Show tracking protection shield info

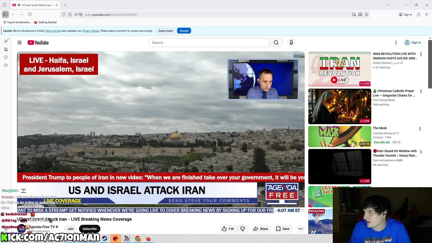[63, 15]
